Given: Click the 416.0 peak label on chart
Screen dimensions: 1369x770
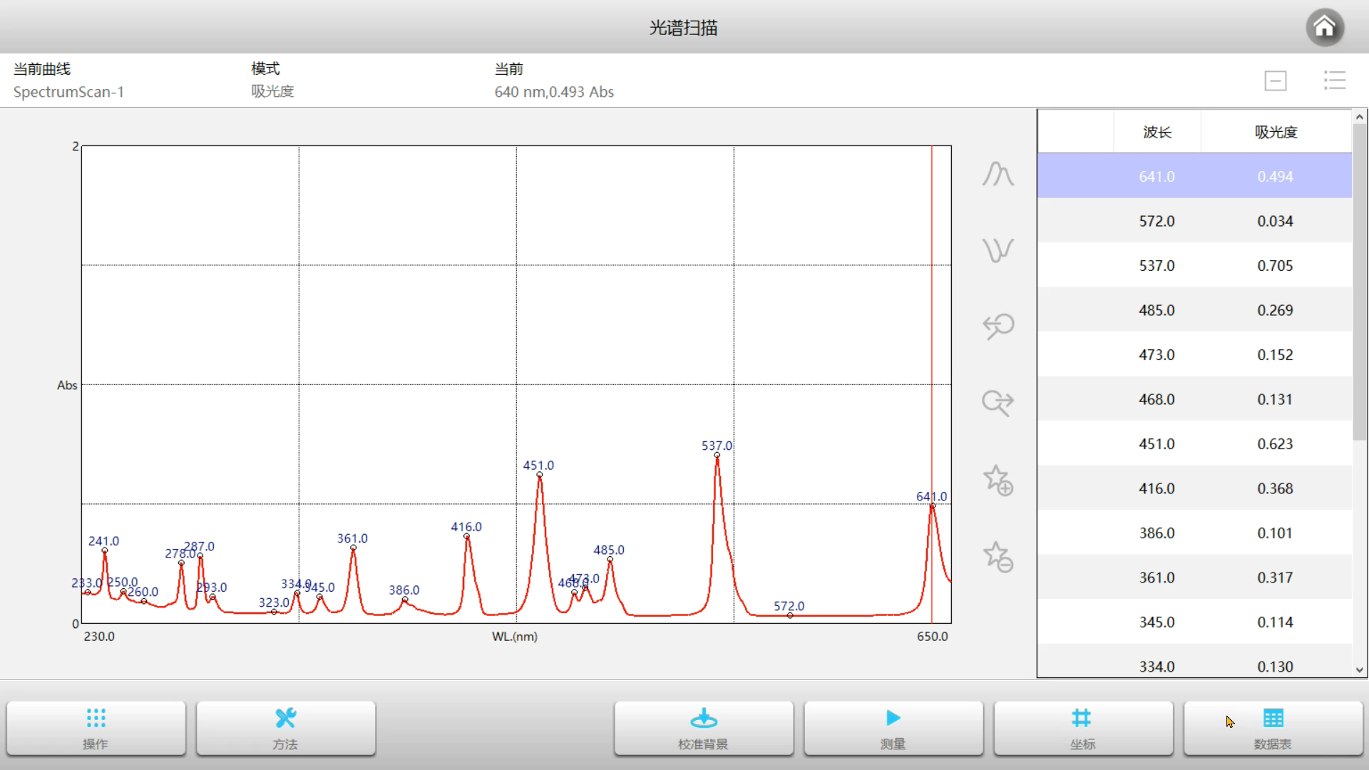Looking at the screenshot, I should tap(466, 527).
